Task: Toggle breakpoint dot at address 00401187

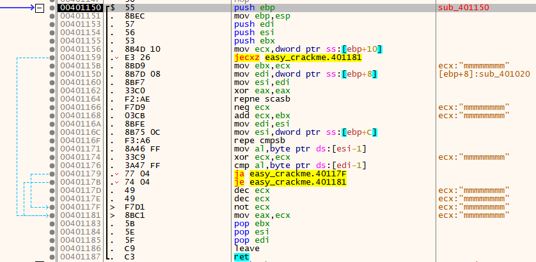Action: click(52, 257)
